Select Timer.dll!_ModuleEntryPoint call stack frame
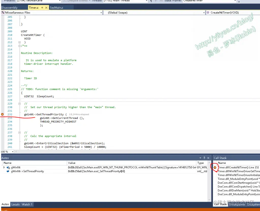The image size is (260, 211). [x=239, y=179]
